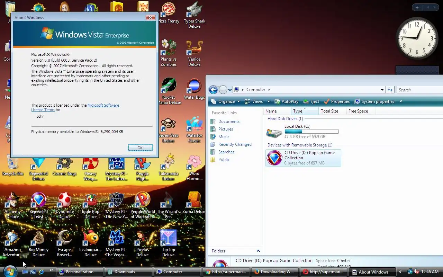The image size is (443, 277).
Task: Click OK in About Windows dialog
Action: 140,148
